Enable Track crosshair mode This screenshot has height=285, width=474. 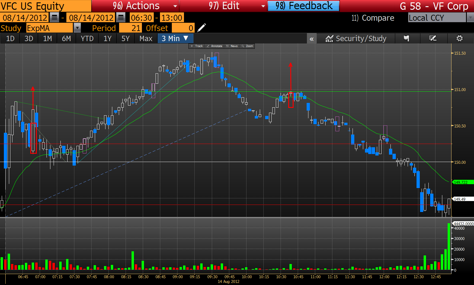tap(197, 46)
